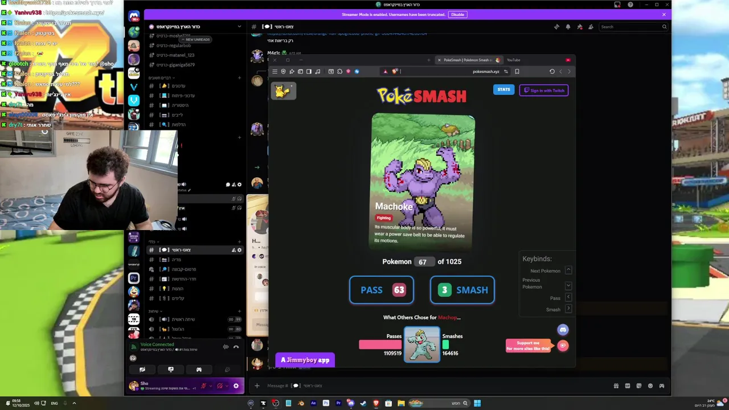729x410 pixels.
Task: Open File Explorer from the taskbar
Action: 401,403
